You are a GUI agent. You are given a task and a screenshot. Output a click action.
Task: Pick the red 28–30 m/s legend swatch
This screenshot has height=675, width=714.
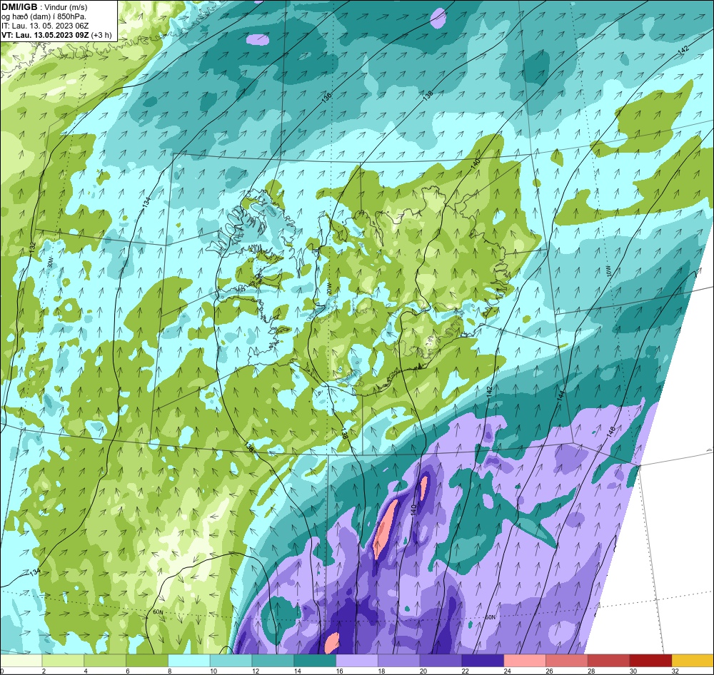tap(609, 661)
